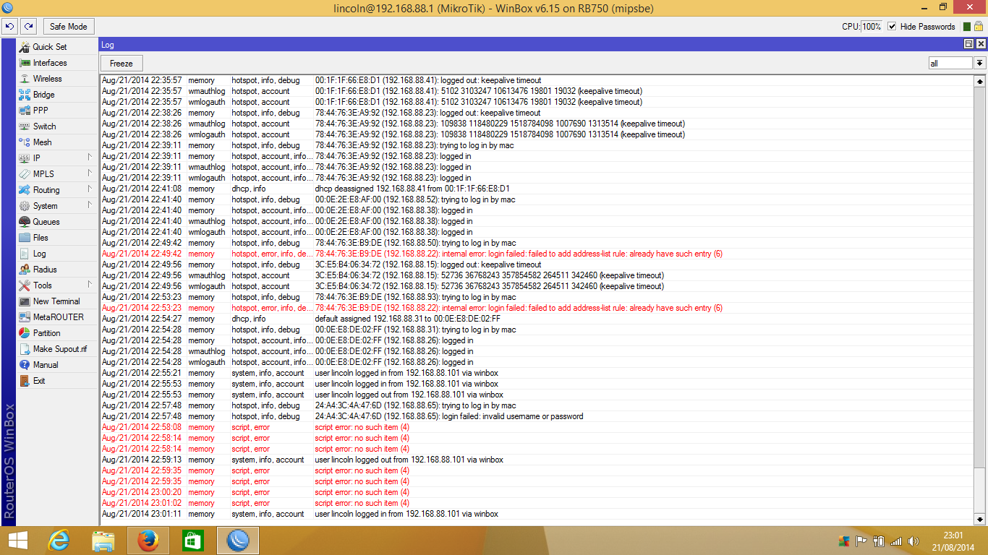
Task: Open the Partition section
Action: pos(56,333)
